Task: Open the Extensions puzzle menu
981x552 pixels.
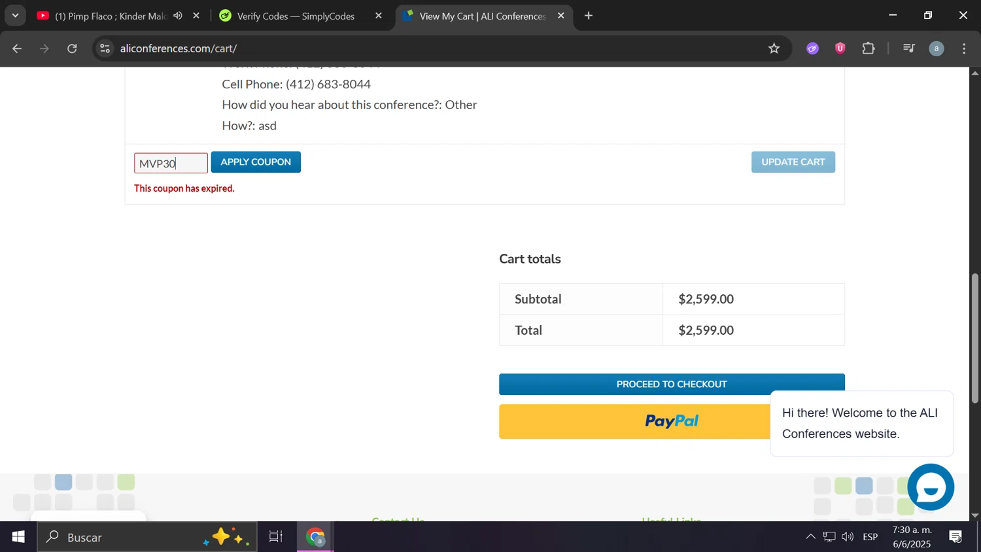Action: [869, 48]
